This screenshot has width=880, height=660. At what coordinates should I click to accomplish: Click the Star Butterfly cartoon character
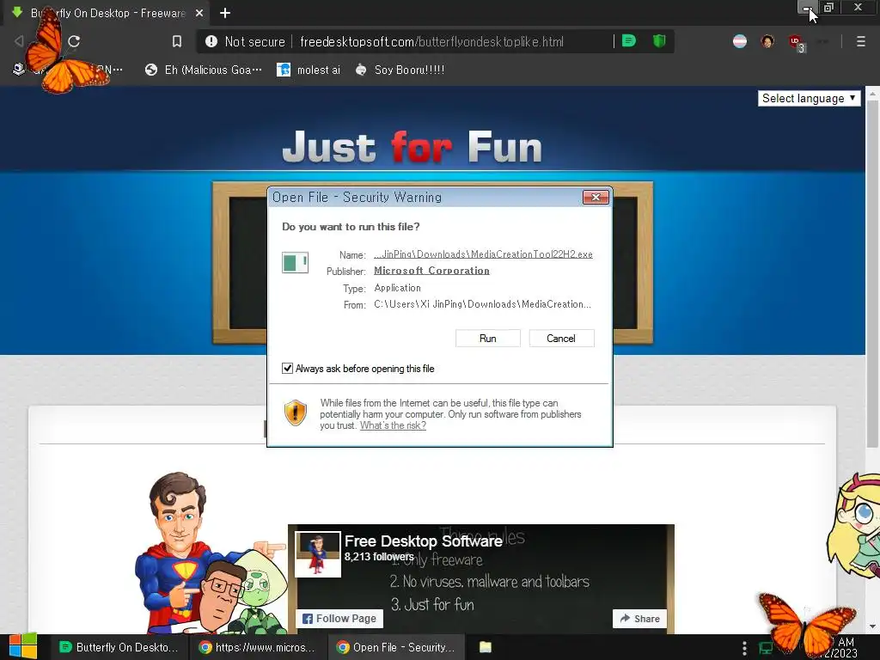(855, 525)
